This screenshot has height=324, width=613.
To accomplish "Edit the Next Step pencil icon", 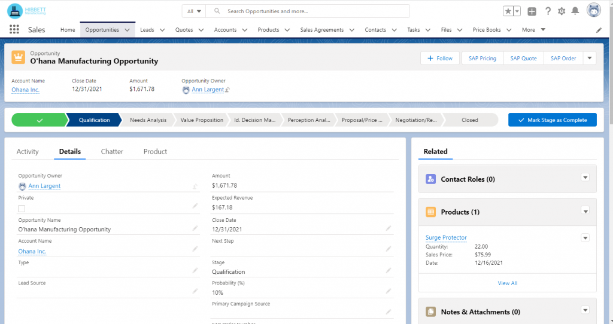I will click(388, 249).
